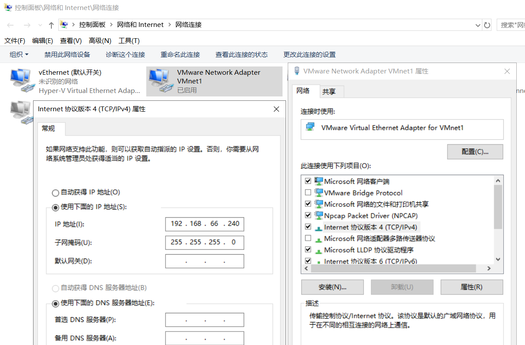
Task: Select 使用下面的 DNS 服务器地址 radio button
Action: 55,303
